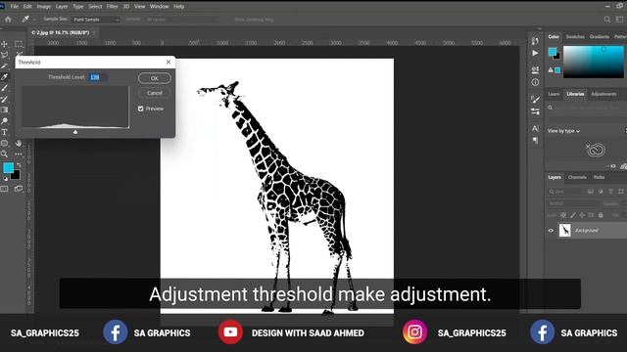Open the Character panel icon
627x352 pixels.
pos(535,128)
